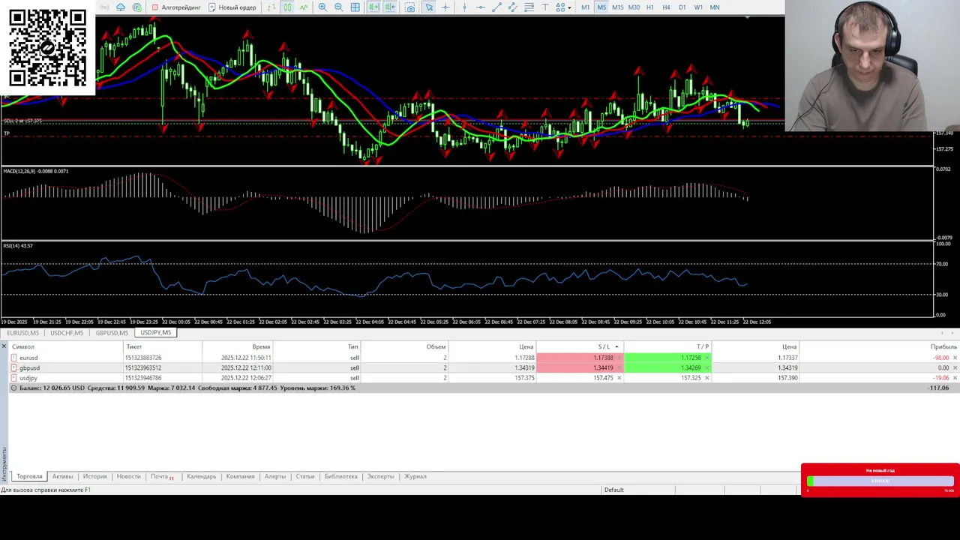The height and width of the screenshot is (540, 960).
Task: Switch timeframe to D1
Action: click(x=682, y=7)
